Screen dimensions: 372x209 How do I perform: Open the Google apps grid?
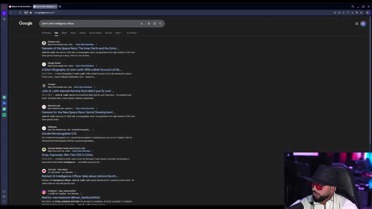coord(357,24)
